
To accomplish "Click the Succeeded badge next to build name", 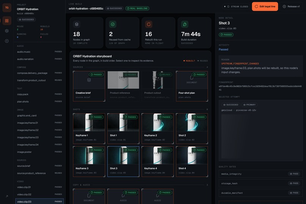I will point(114,8).
